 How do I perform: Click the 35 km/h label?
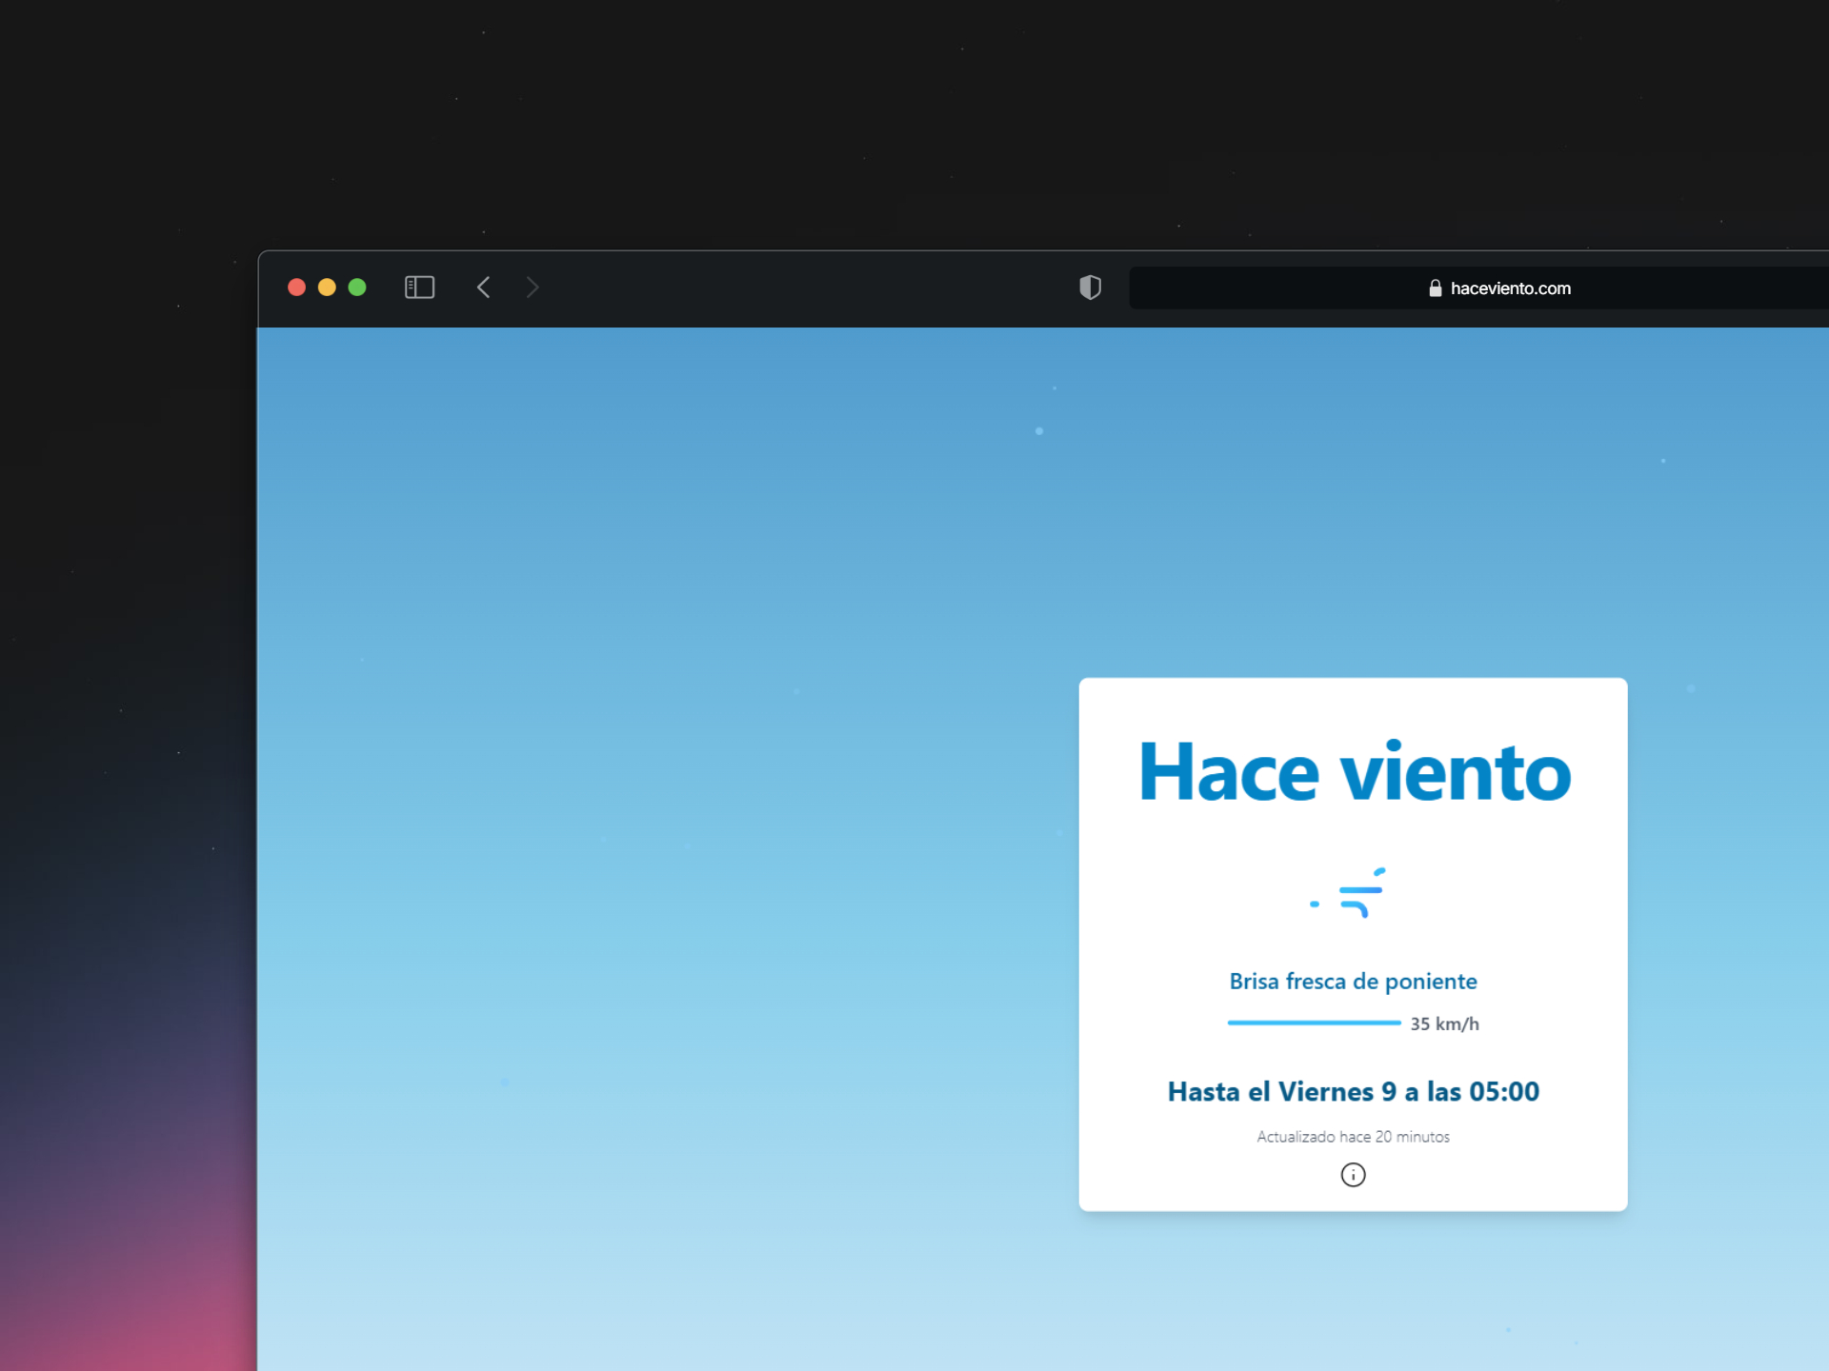(1443, 1023)
